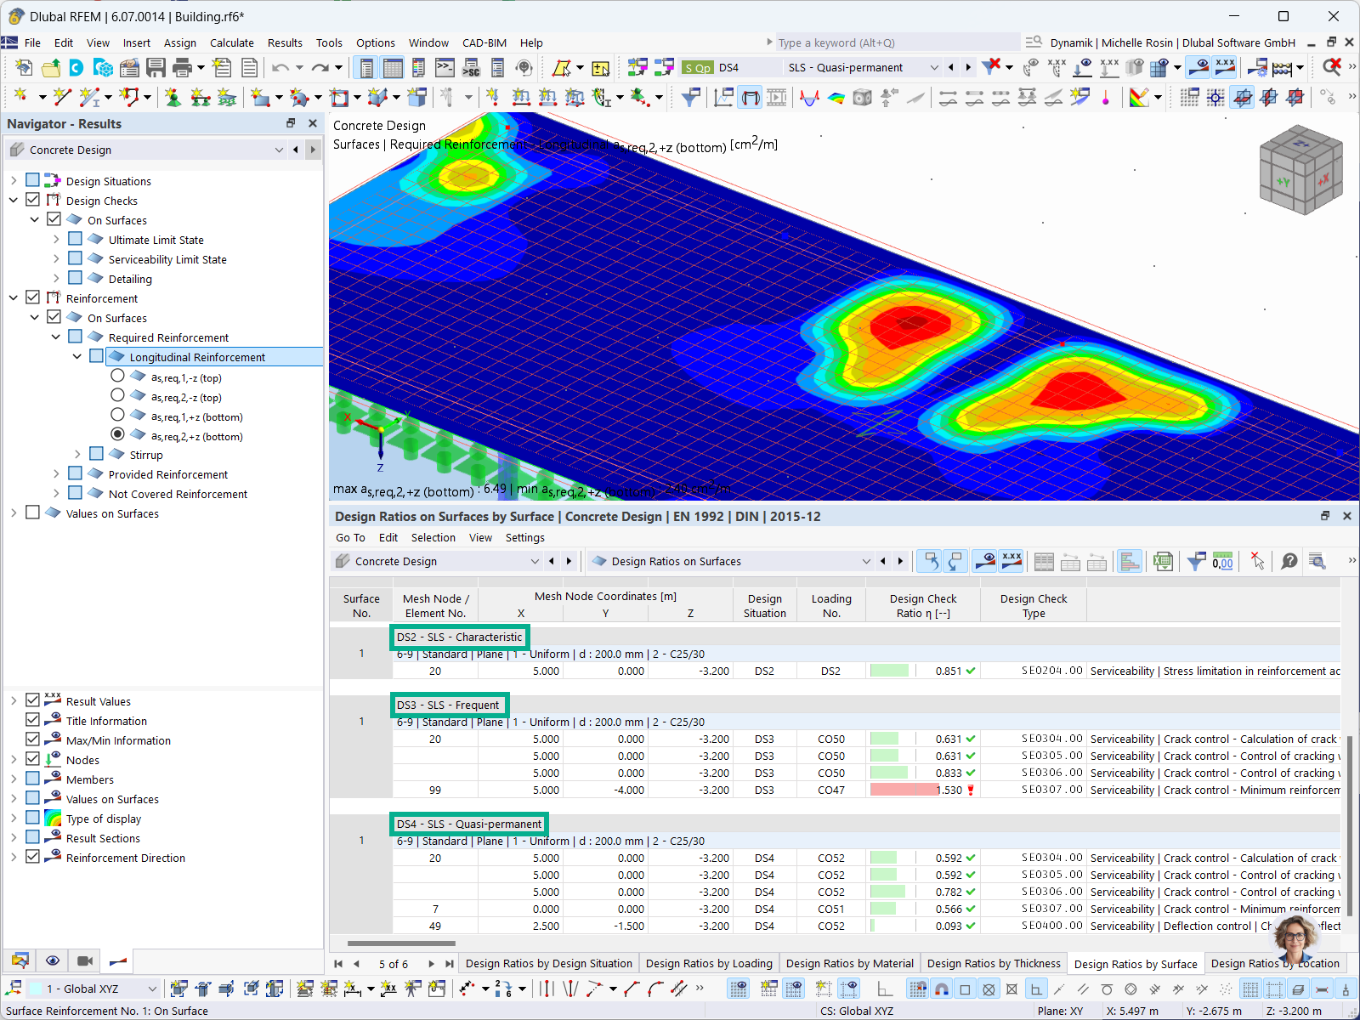Click the Undo icon

click(280, 68)
